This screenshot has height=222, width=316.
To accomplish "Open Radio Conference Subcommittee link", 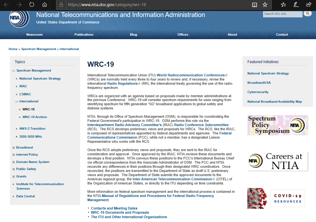I will [x=201, y=125].
